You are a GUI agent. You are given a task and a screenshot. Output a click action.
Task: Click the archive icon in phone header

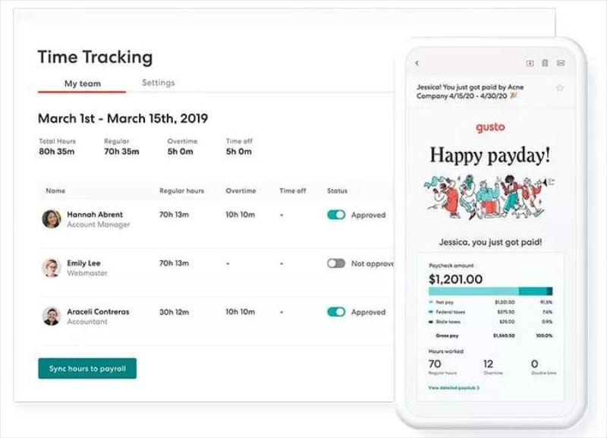click(530, 63)
